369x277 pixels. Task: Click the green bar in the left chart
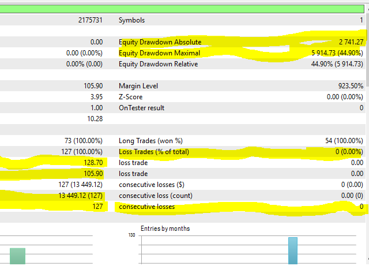[17, 256]
